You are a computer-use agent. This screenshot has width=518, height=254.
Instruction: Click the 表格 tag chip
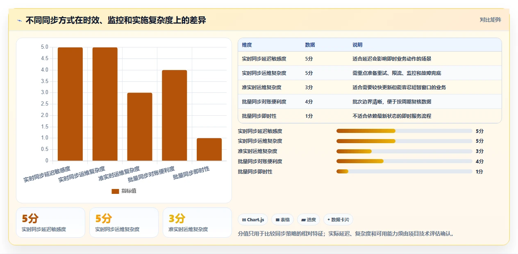pyautogui.click(x=282, y=220)
